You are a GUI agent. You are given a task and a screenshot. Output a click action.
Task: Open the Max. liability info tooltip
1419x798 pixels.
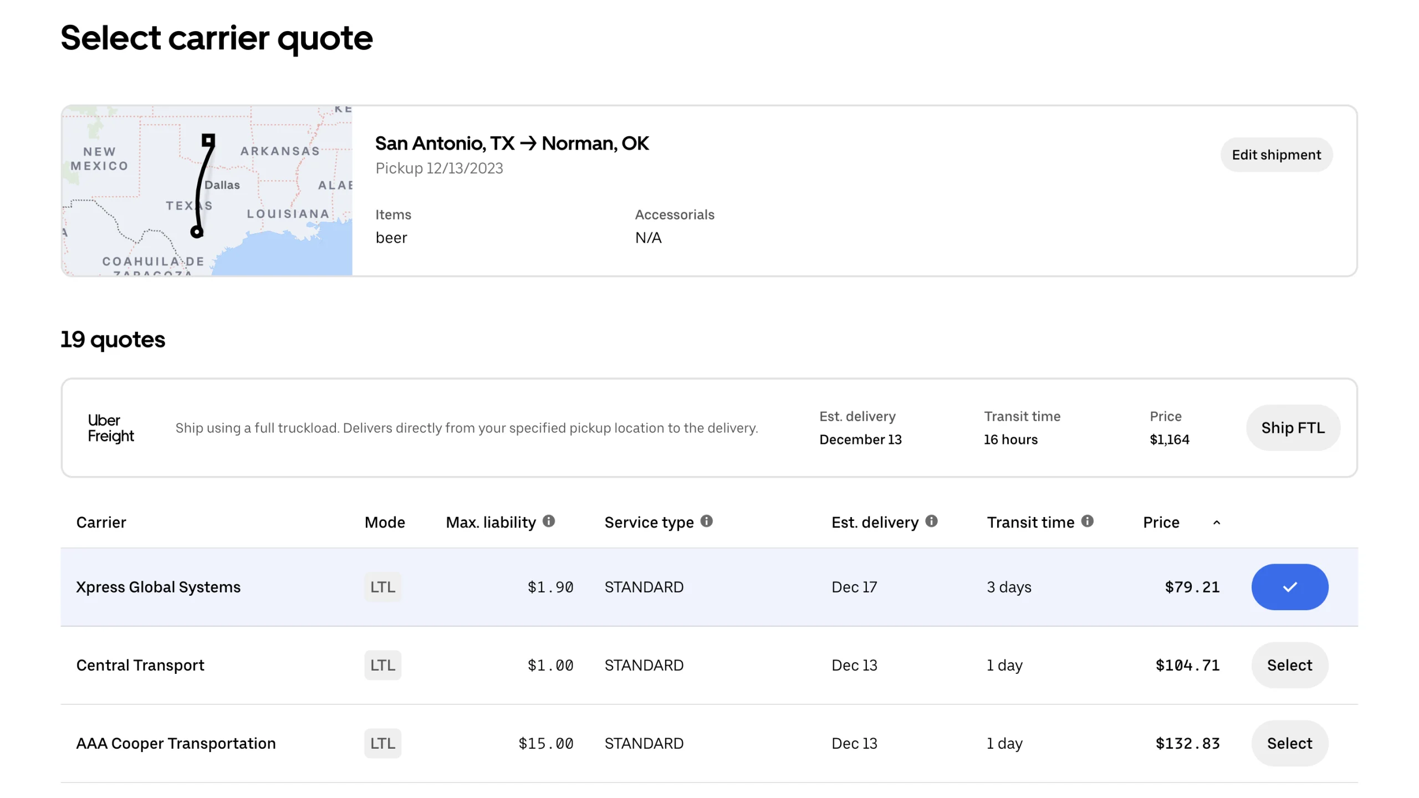coord(549,521)
